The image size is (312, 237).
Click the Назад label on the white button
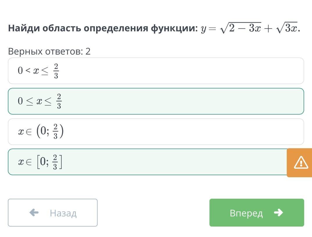pos(63,213)
